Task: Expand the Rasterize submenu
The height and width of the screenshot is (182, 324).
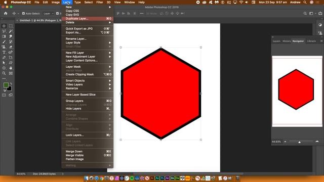Action: point(88,88)
